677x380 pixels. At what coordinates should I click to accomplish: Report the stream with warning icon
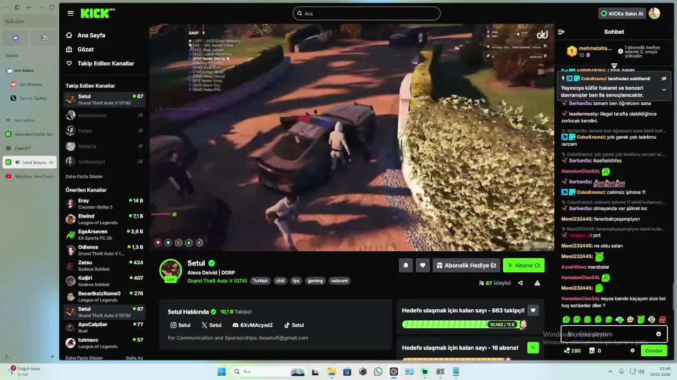[x=537, y=283]
